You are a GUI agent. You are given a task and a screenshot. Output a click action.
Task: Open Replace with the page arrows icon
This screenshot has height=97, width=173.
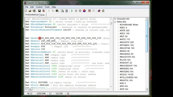[x=66, y=11]
